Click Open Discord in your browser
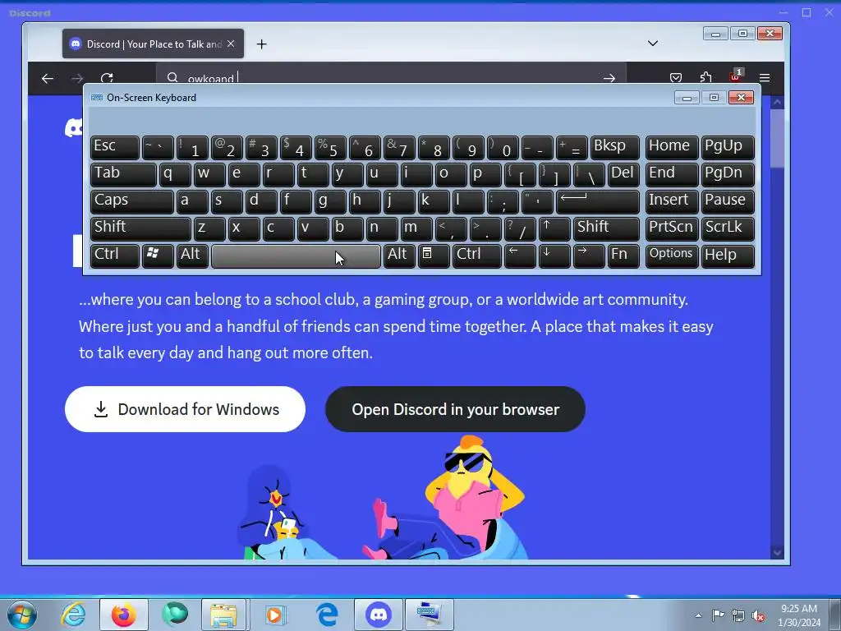This screenshot has width=841, height=631. tap(455, 409)
